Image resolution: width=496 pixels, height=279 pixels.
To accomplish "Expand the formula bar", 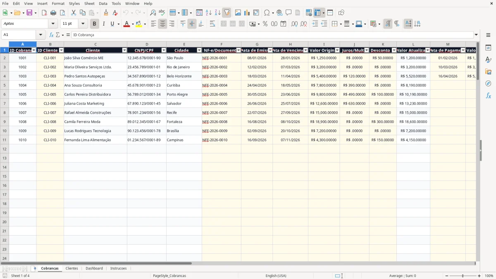I will [476, 35].
